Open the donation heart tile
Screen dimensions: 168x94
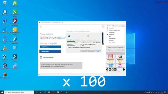(x=120, y=66)
